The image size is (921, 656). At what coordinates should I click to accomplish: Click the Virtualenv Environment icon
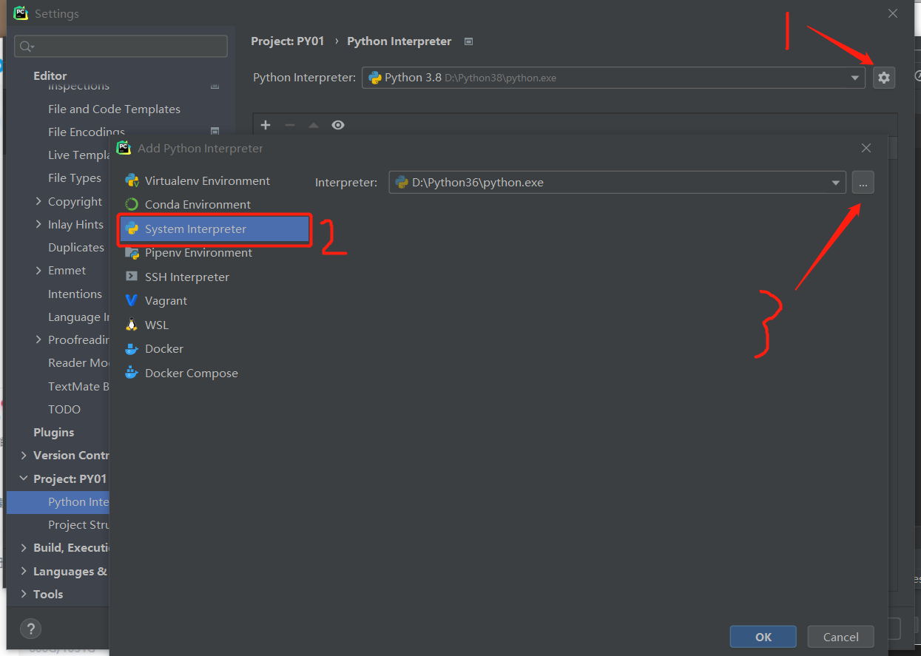[132, 180]
